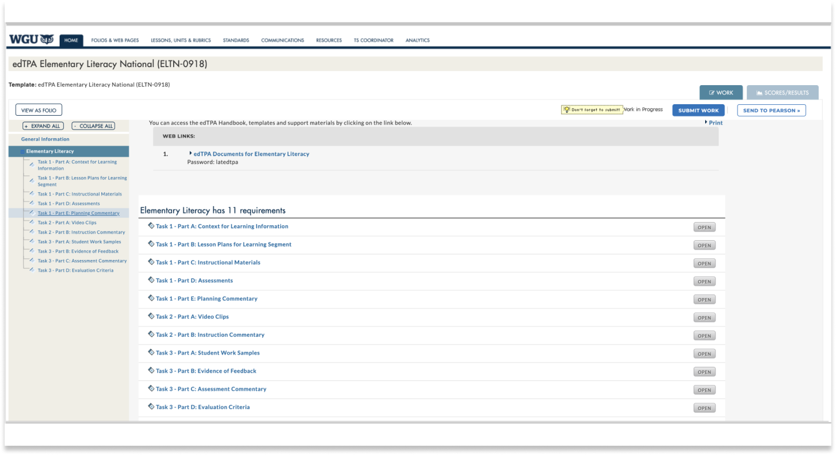Expand all sidebar tree items

point(42,126)
